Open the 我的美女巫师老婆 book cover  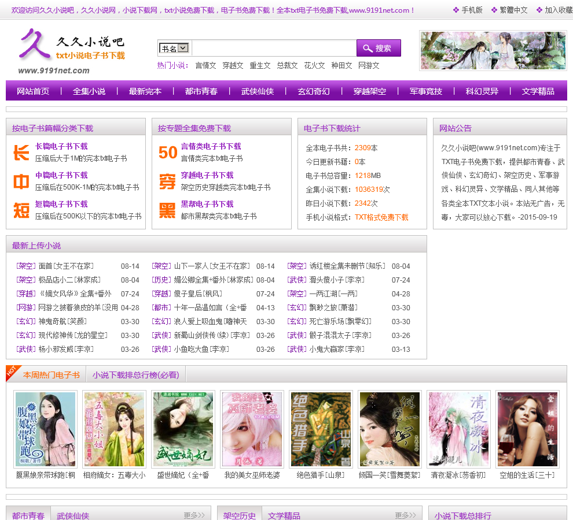(x=252, y=429)
